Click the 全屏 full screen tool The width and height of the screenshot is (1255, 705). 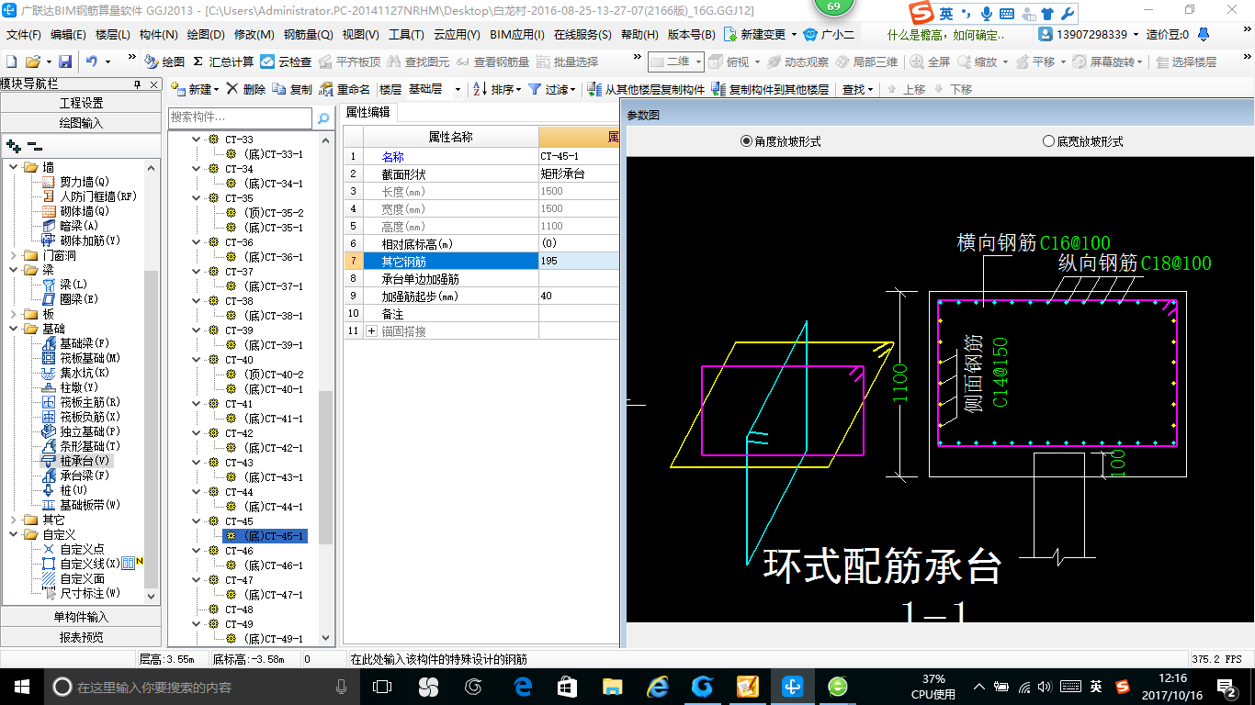[x=930, y=62]
